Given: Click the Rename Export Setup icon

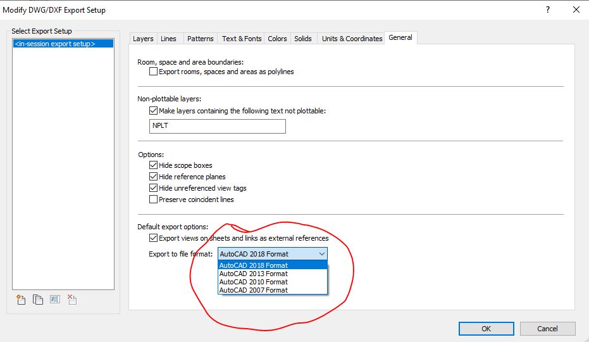Looking at the screenshot, I should tap(54, 300).
